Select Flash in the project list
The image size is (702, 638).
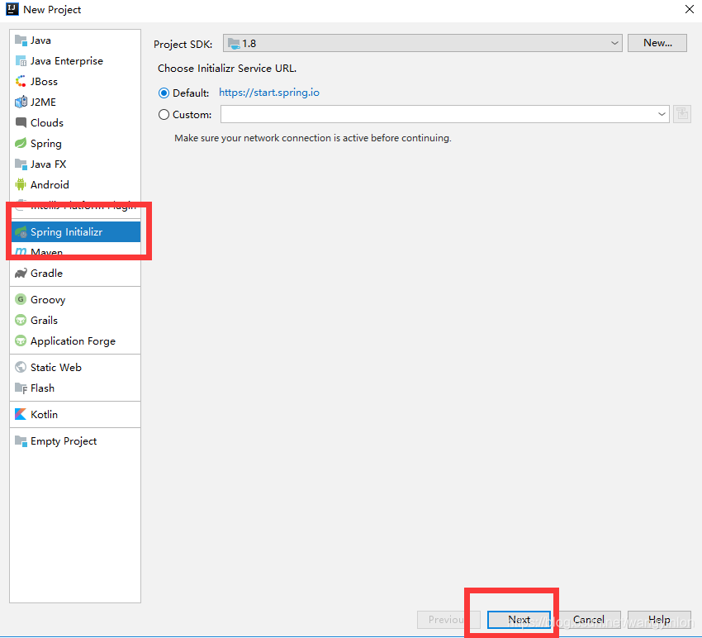click(75, 388)
